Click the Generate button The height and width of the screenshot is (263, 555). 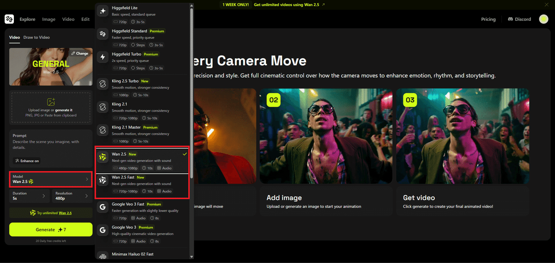(51, 230)
